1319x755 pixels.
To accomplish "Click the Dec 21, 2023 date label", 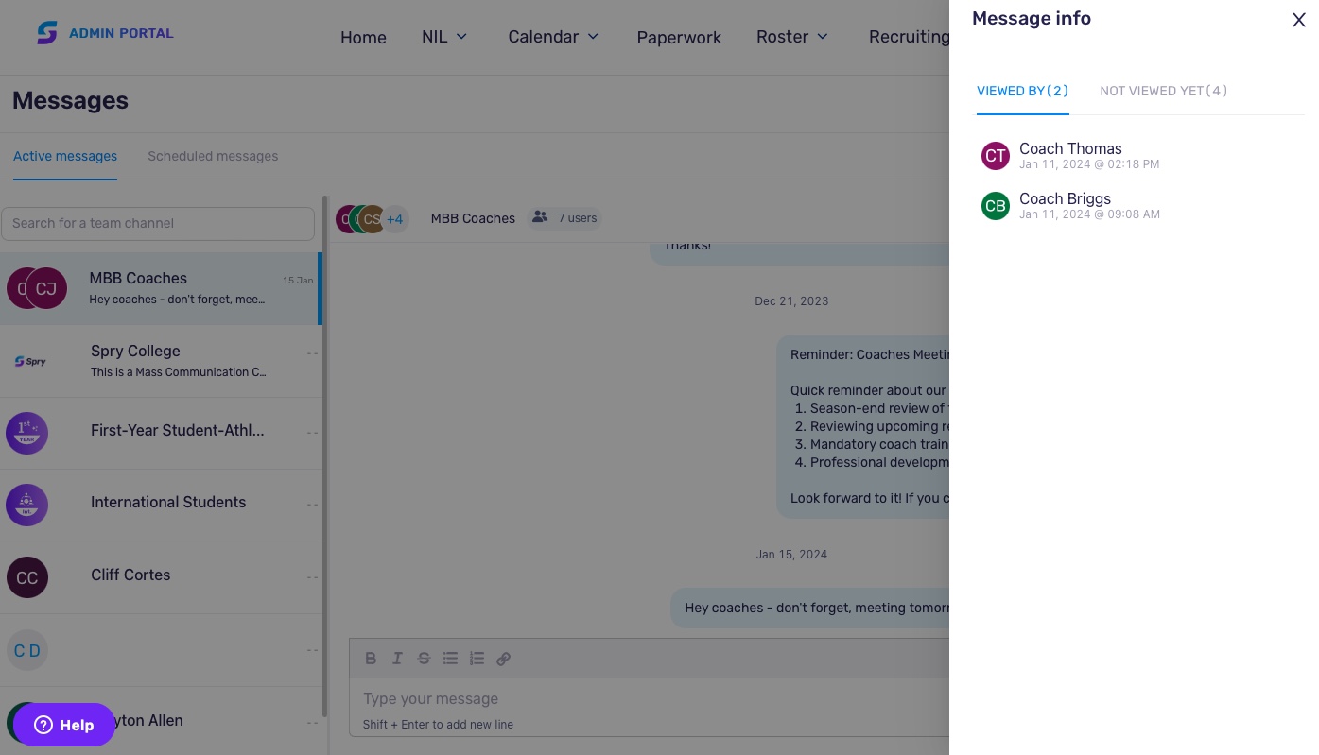I will click(791, 301).
